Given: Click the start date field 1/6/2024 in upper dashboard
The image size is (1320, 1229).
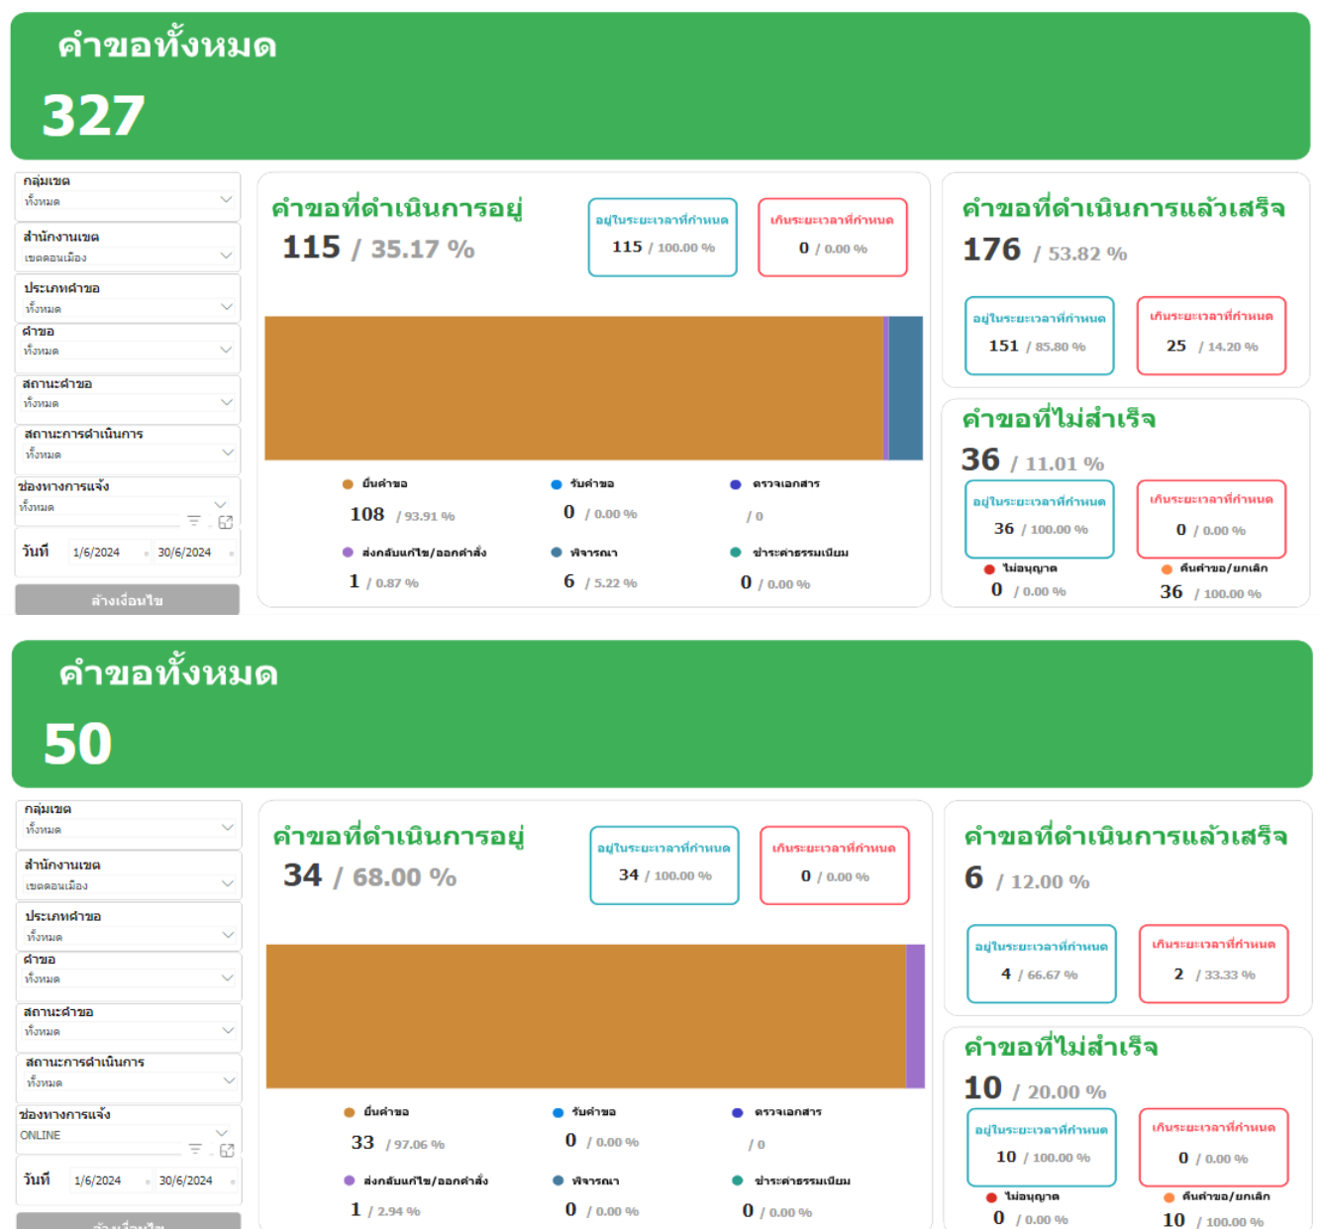Looking at the screenshot, I should coord(96,553).
